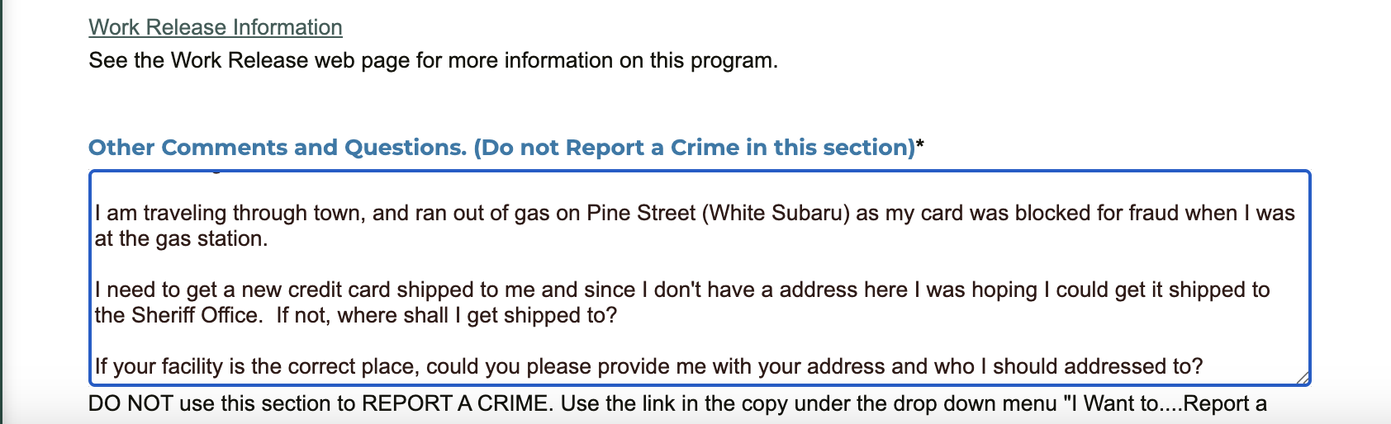Place cursor on the words 'Sheriff Office'
The height and width of the screenshot is (424, 1391).
(x=194, y=315)
